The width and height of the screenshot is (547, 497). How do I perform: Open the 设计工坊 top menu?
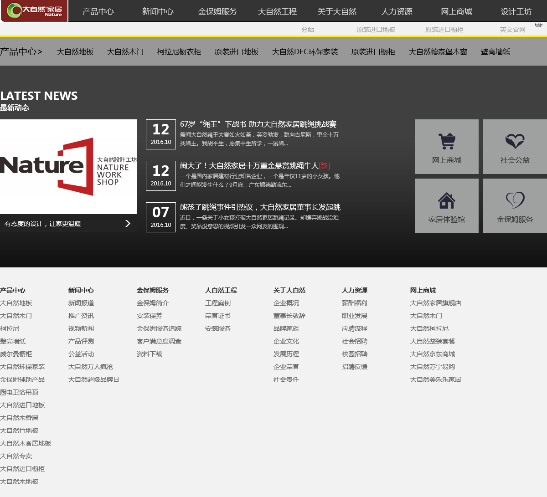516,11
